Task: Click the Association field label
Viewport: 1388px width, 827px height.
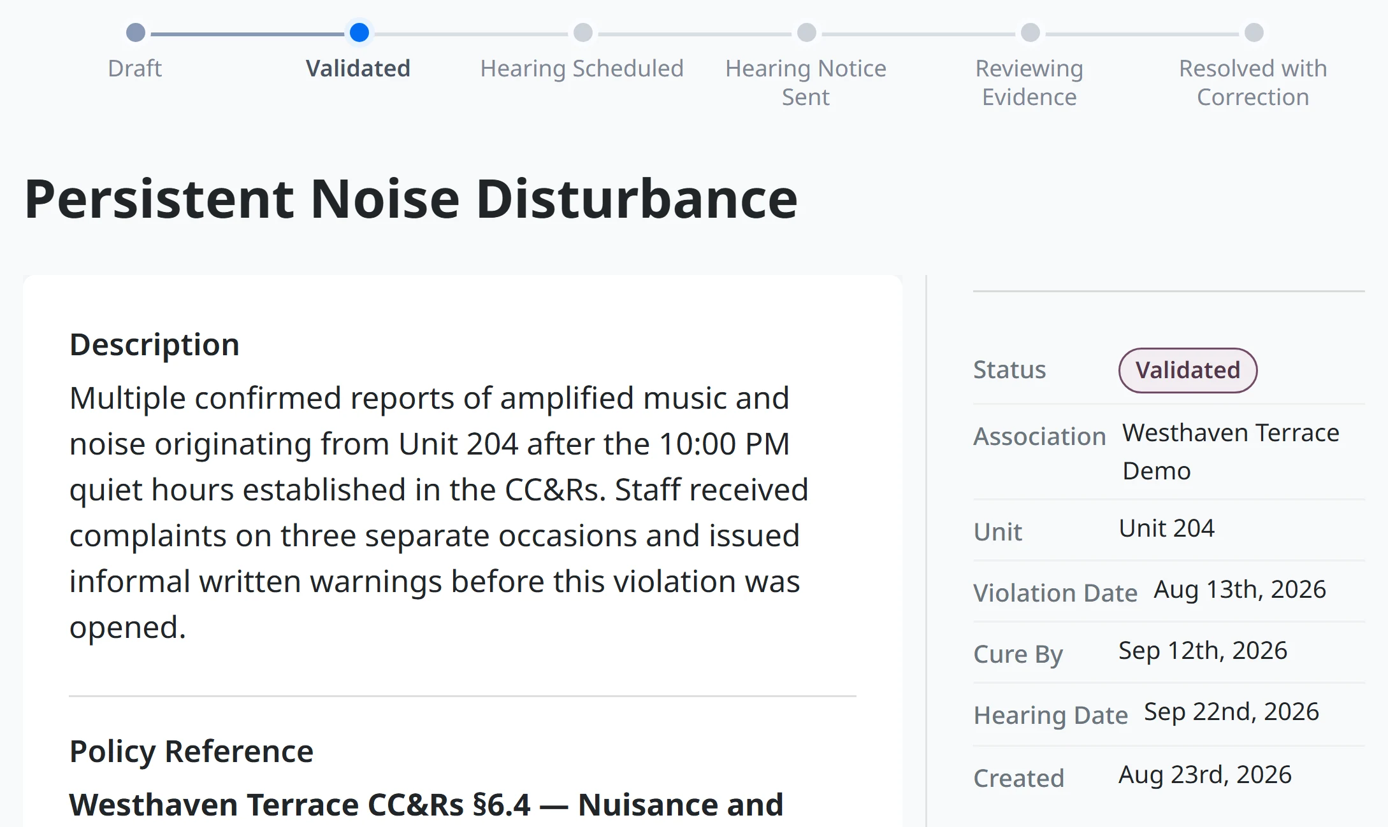Action: point(1039,437)
